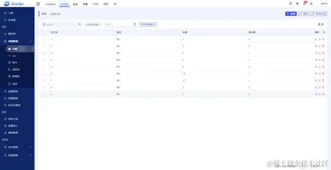331x170 pixels.
Task: Switch to the 告警 top tab
Action: tap(85, 4)
